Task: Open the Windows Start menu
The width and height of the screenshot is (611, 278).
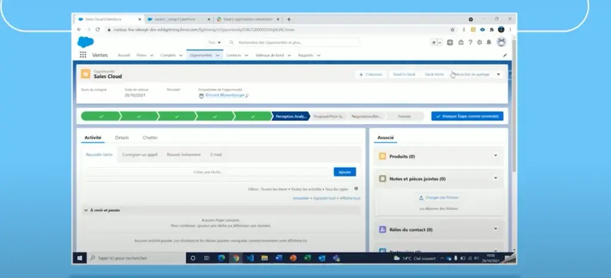Action: point(79,258)
